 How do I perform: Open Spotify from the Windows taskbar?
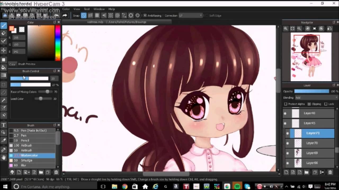(237, 187)
